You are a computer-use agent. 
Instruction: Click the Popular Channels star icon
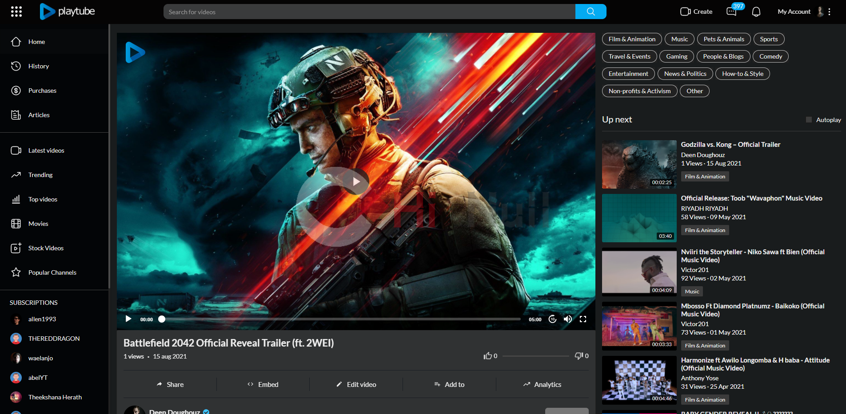tap(16, 272)
